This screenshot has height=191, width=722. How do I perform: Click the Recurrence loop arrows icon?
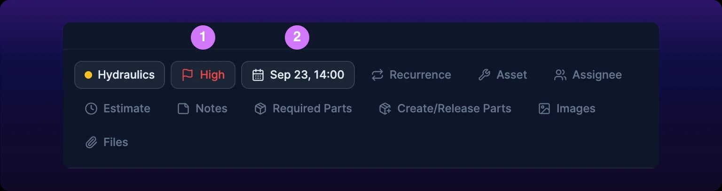[377, 75]
